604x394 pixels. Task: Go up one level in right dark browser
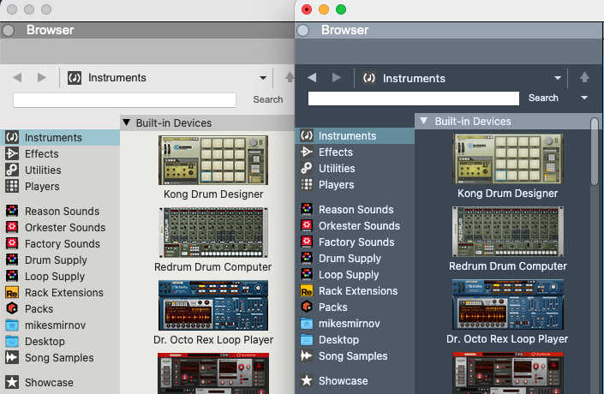click(x=584, y=77)
